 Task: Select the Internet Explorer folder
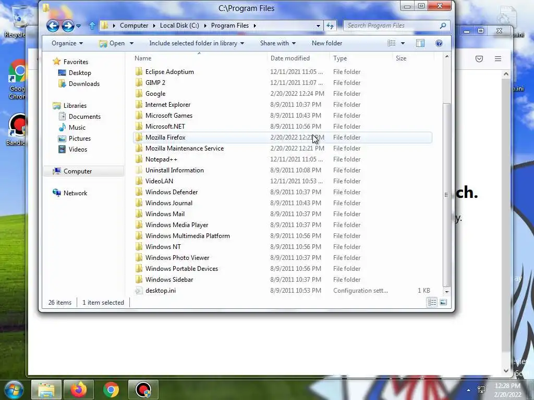click(x=167, y=104)
